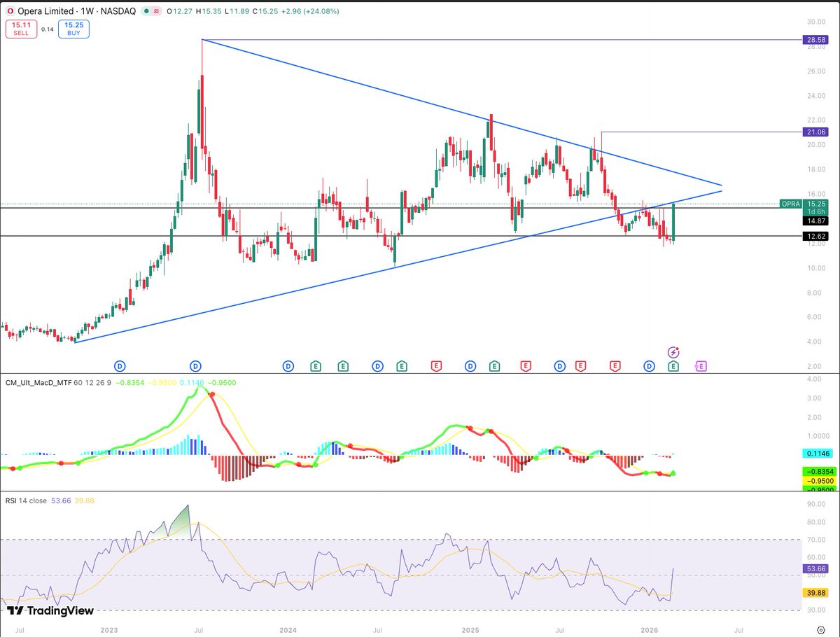Click the leftmost dividend D marker
This screenshot has height=637, width=840.
(x=120, y=366)
